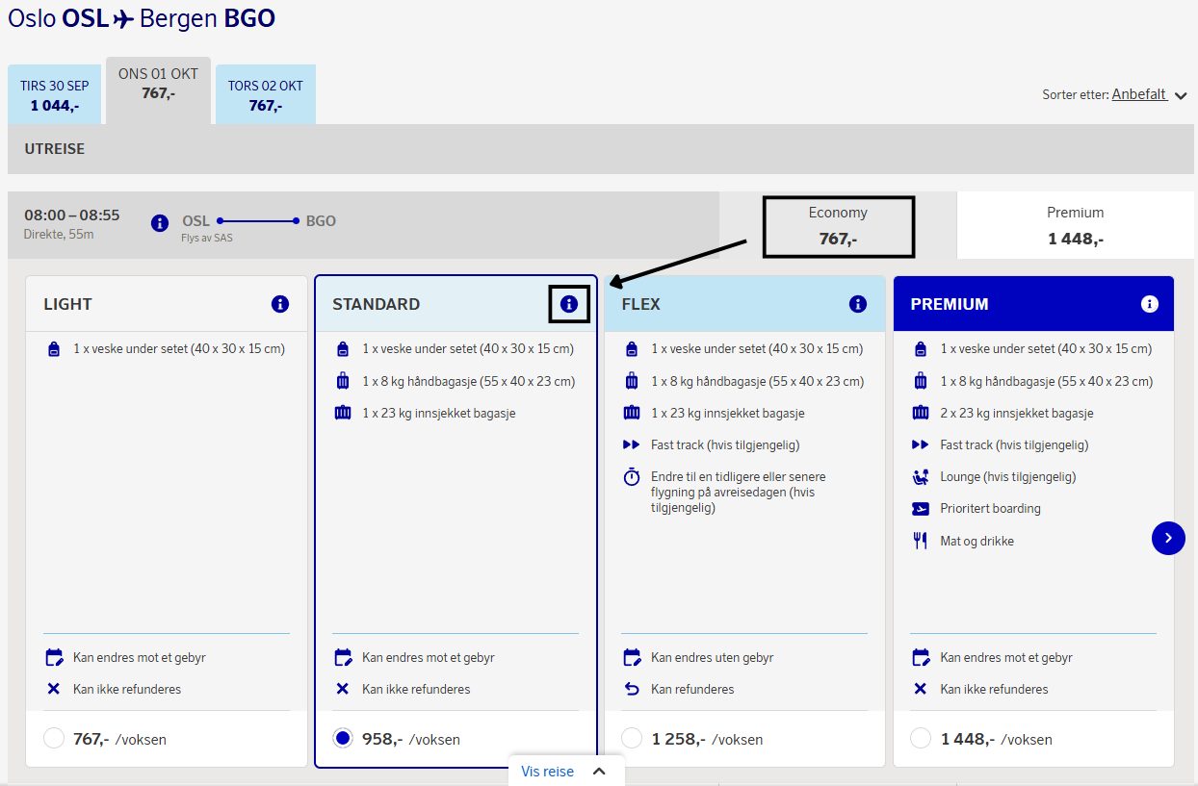Open FLEX fare info icon

(x=858, y=304)
